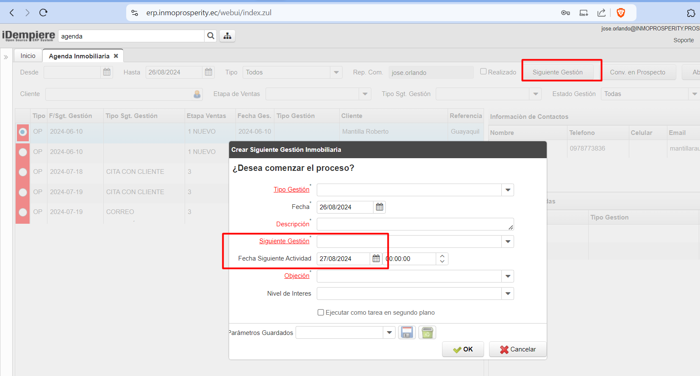Select the radio button for Mantilla Roberto row

23,132
